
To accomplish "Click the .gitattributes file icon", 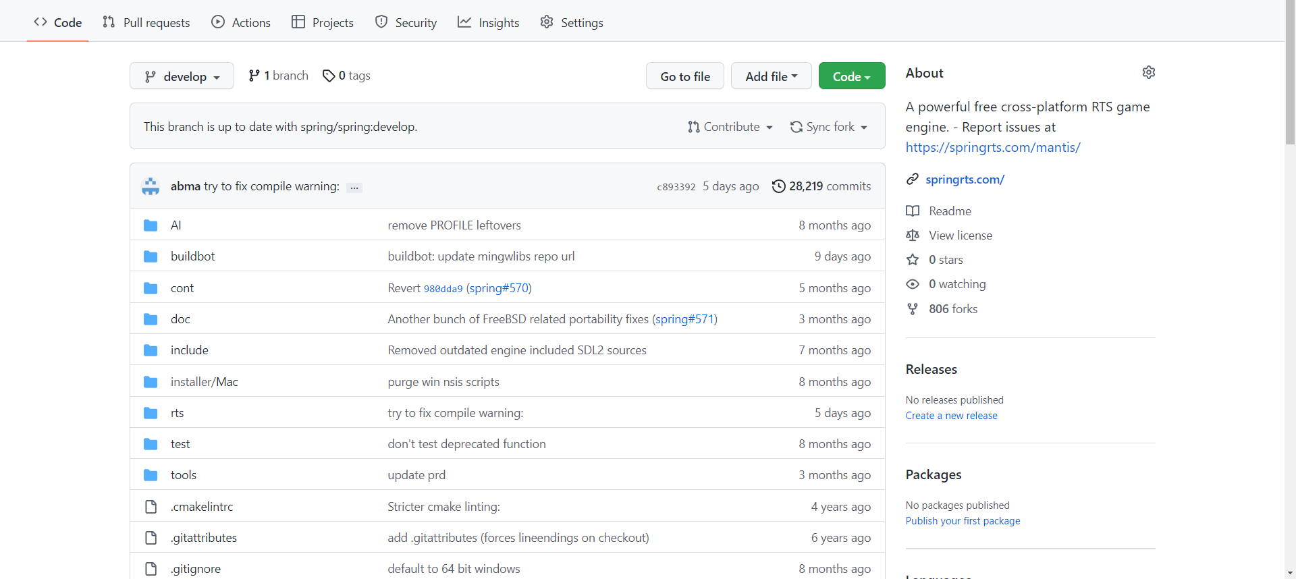I will point(151,538).
